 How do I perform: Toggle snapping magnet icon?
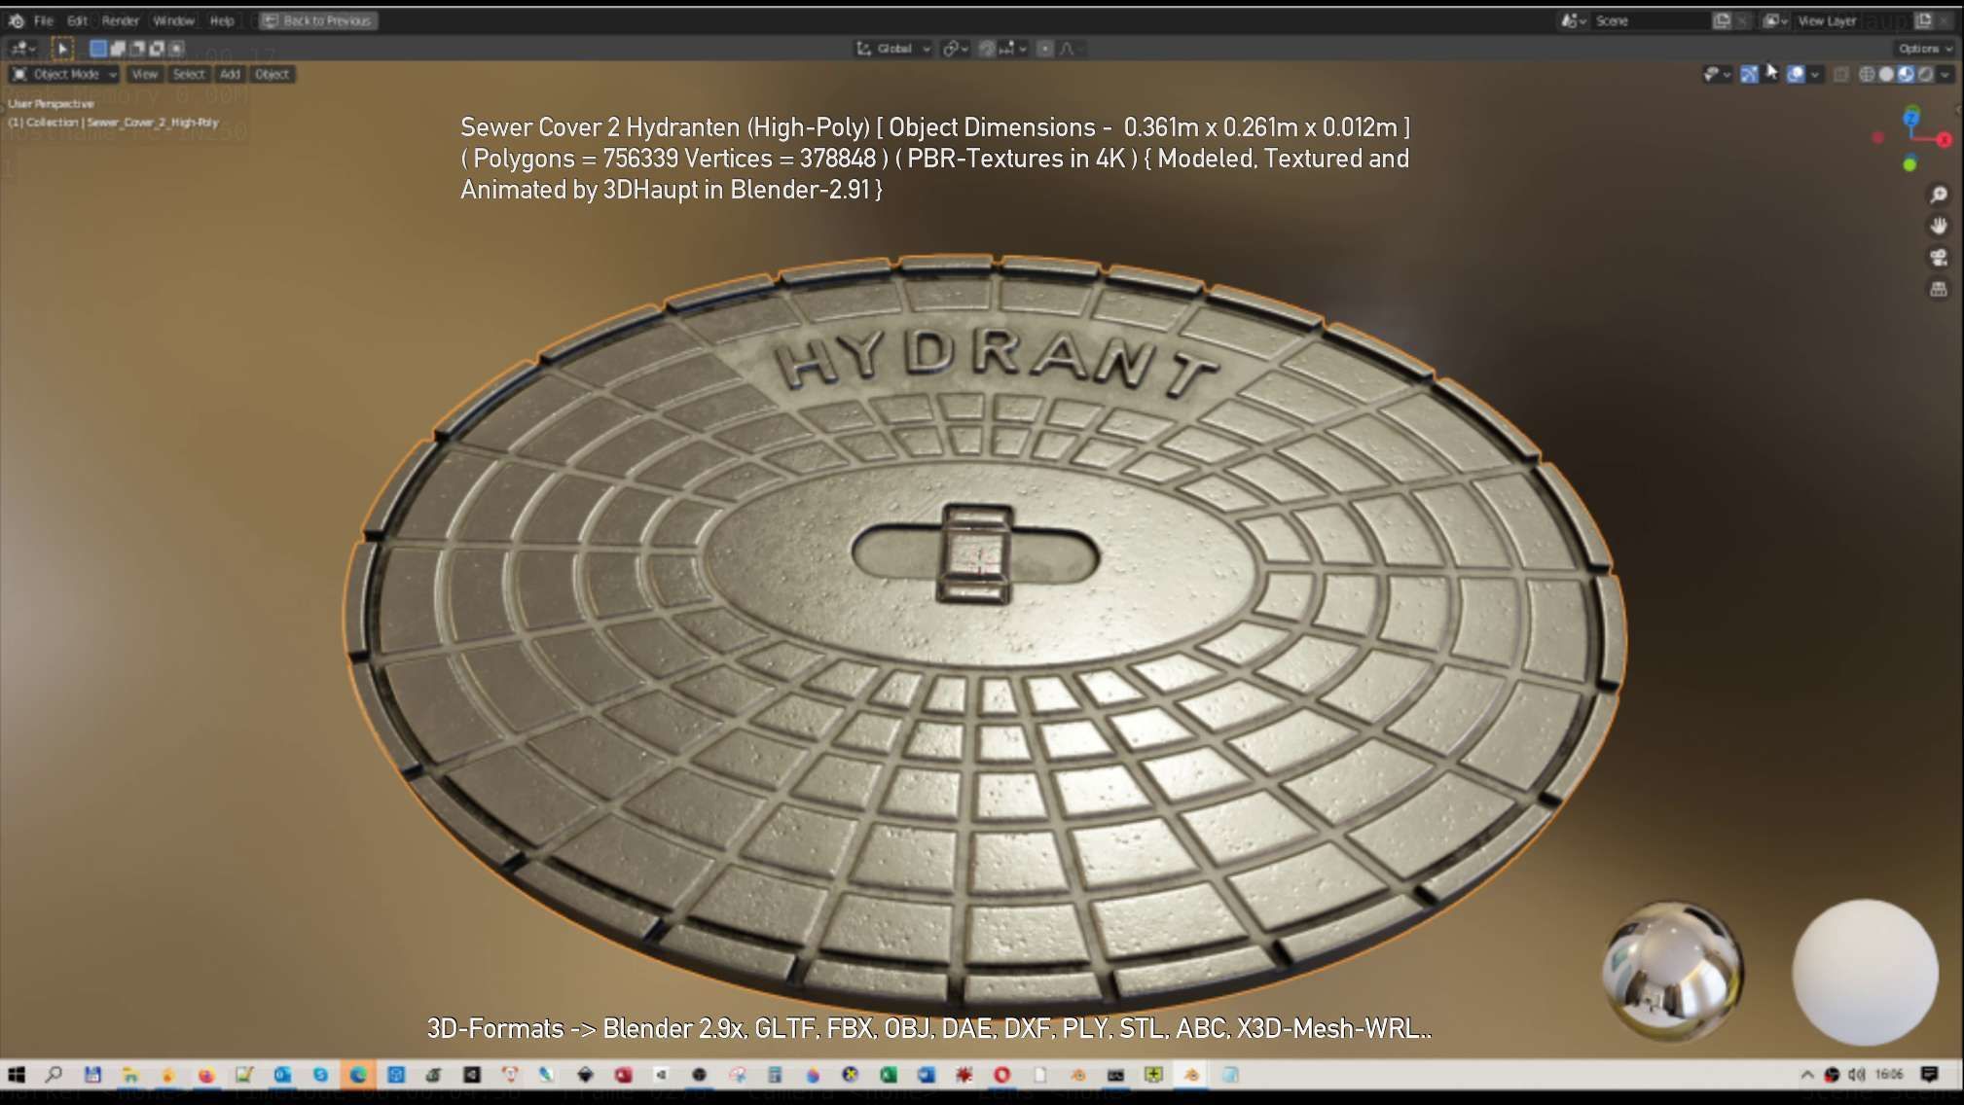(x=987, y=48)
